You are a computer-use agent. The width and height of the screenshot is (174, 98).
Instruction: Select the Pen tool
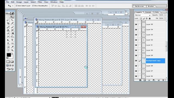click(8, 43)
